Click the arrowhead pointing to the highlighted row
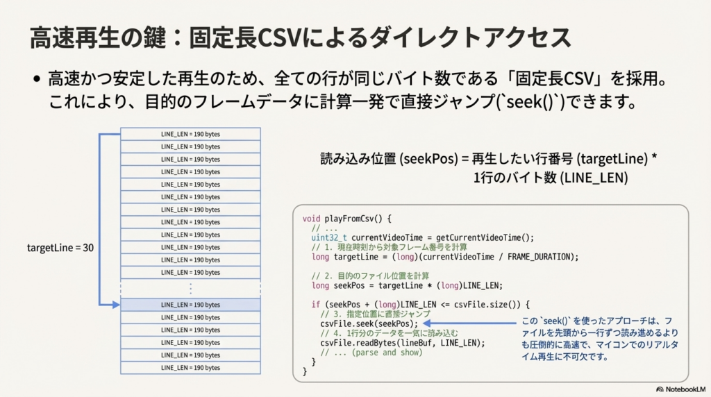The image size is (711, 397). click(x=115, y=305)
